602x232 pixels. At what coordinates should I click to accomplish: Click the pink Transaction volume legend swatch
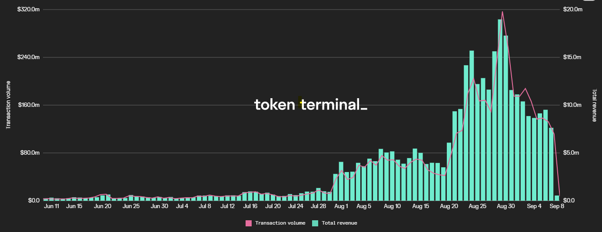point(249,223)
